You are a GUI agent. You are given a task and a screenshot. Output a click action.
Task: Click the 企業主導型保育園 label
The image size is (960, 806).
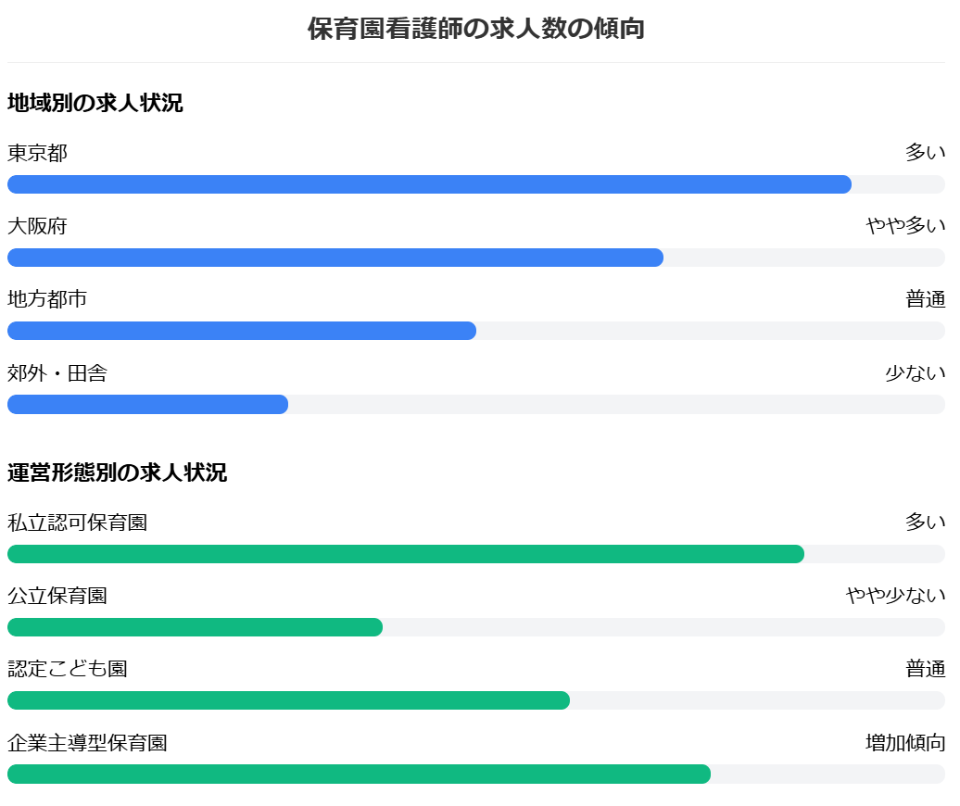pos(87,742)
